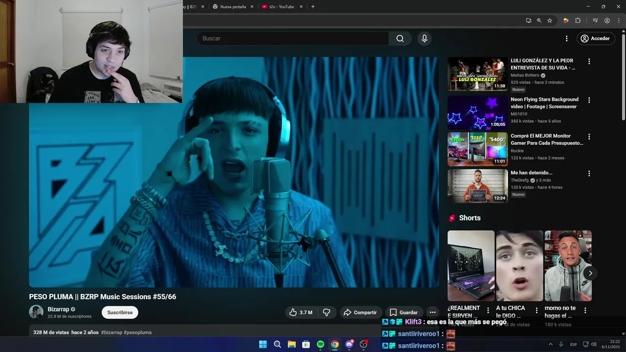
Task: Open the Chrome zoom magnifier icon
Action: point(539,21)
